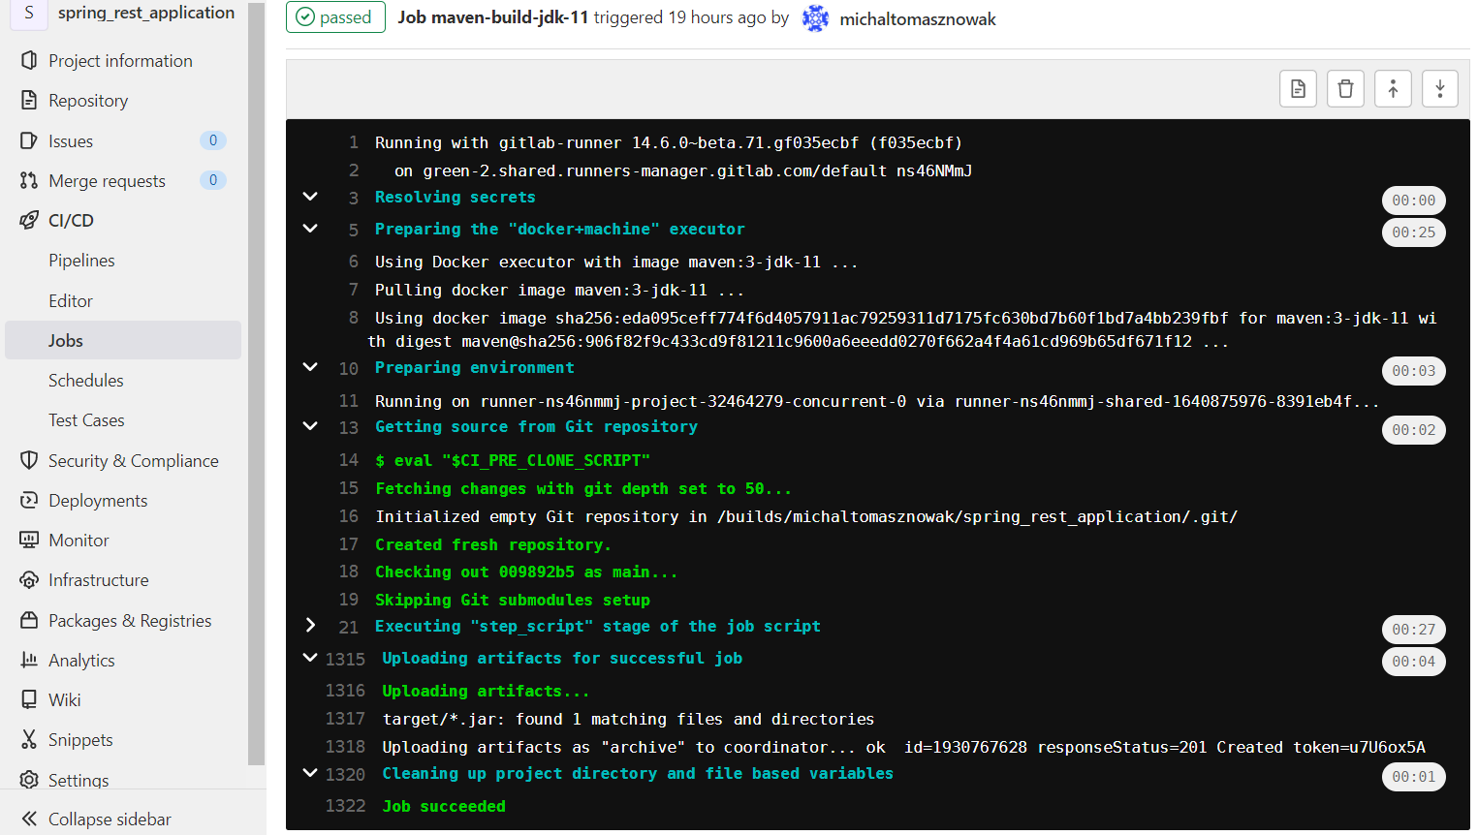Open the Snippets section
This screenshot has height=835, width=1478.
click(81, 739)
